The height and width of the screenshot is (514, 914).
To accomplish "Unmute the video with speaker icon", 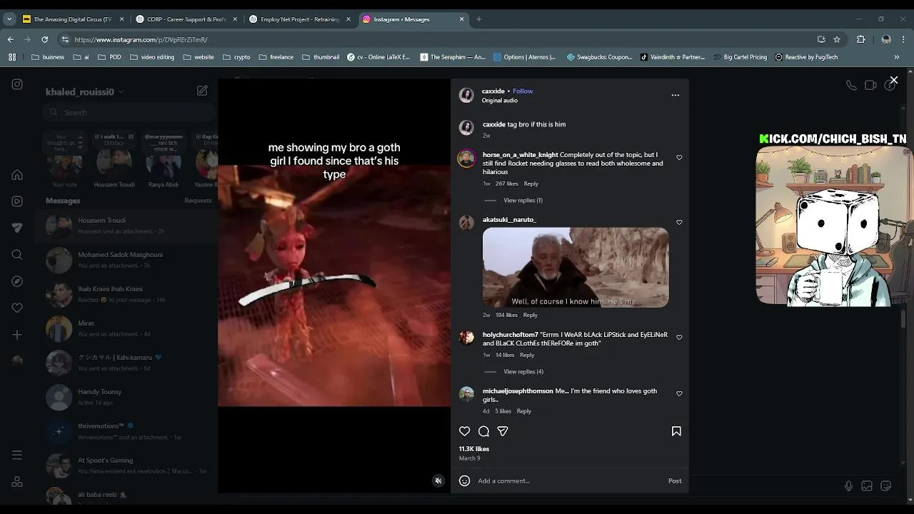I will [438, 480].
